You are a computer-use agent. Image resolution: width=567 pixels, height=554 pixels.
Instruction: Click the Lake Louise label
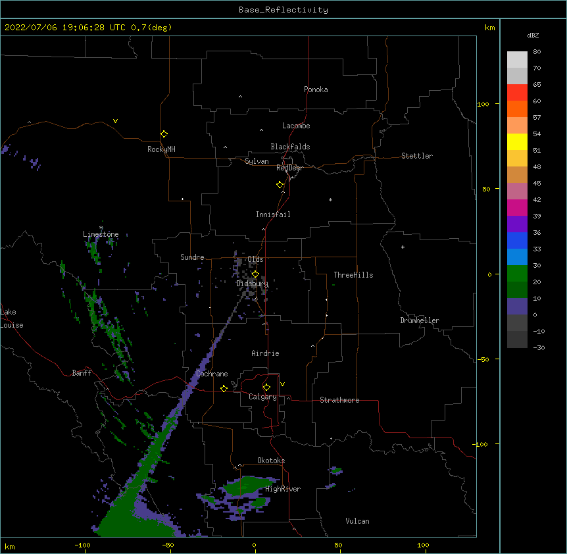tap(12, 318)
